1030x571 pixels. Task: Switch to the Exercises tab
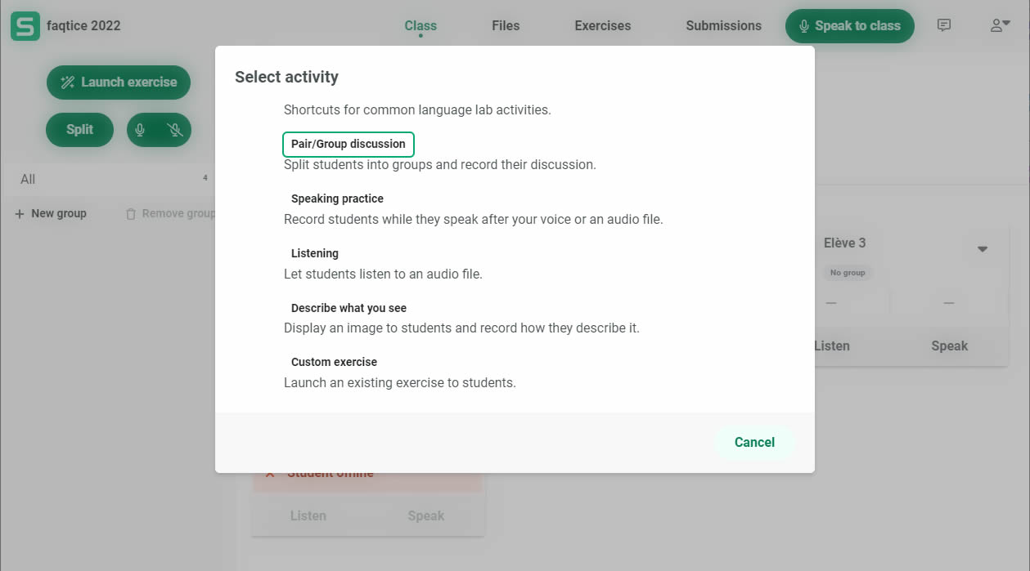coord(602,26)
